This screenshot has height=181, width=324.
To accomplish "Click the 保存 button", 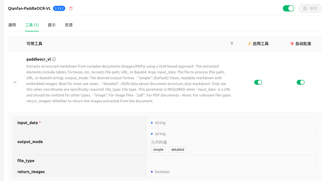I will pos(310,8).
